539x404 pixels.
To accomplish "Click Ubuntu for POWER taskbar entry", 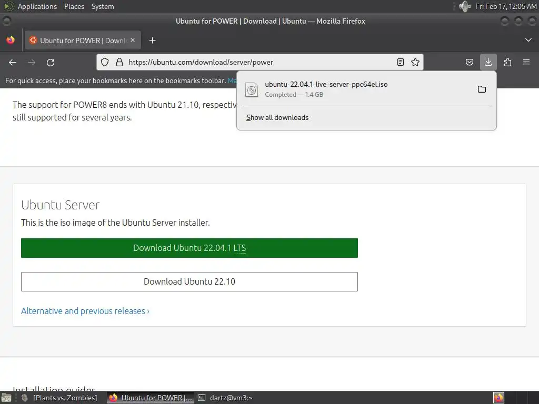I will tap(150, 398).
